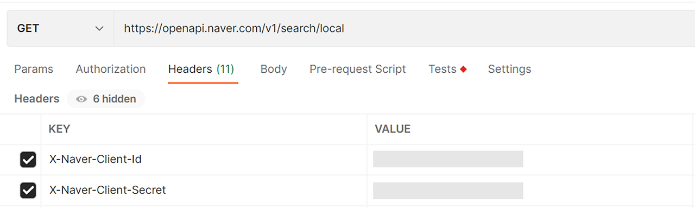Screen dimensions: 695x208
Task: Open the Authorization tab
Action: click(x=111, y=69)
